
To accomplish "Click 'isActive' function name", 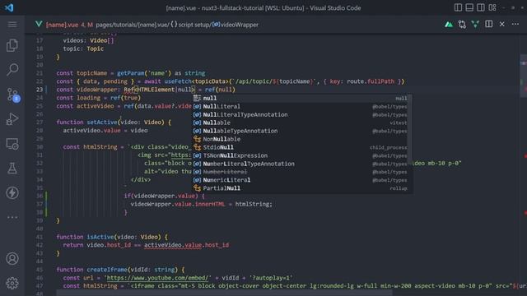I will (x=100, y=237).
